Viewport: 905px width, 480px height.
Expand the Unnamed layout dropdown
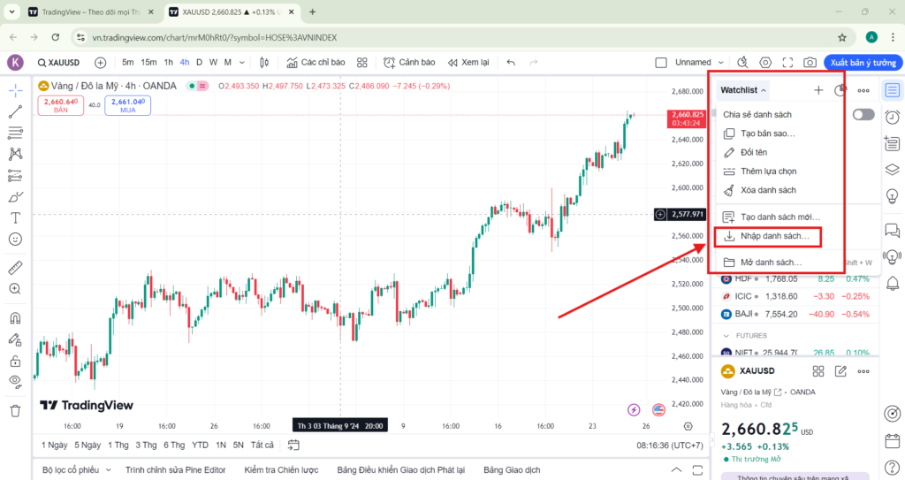click(721, 63)
